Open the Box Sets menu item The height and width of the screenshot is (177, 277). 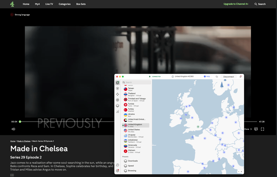tap(81, 4)
